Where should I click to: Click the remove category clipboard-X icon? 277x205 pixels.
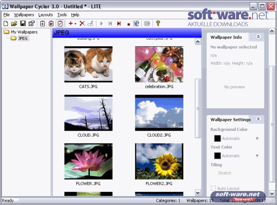tap(51, 23)
